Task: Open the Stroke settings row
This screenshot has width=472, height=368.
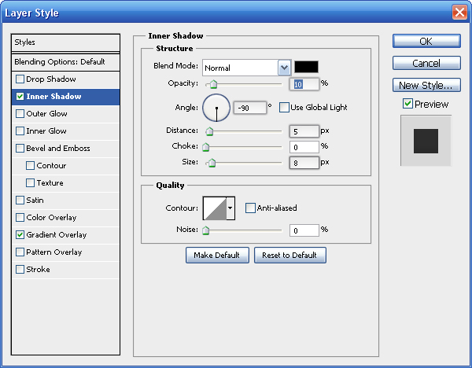Action: 65,270
